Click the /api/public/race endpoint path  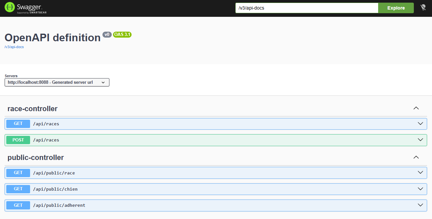click(54, 173)
